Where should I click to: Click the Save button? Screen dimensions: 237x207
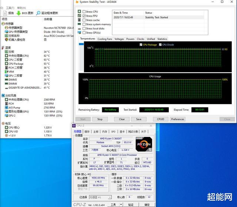pos(138,119)
